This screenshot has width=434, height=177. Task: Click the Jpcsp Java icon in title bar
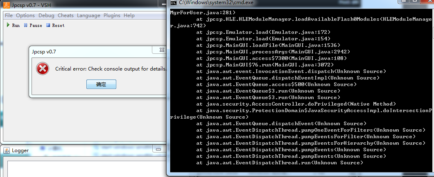point(7,5)
